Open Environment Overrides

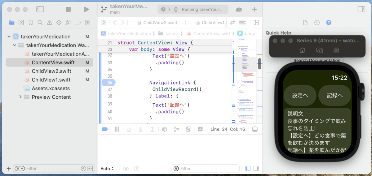[x=188, y=129]
